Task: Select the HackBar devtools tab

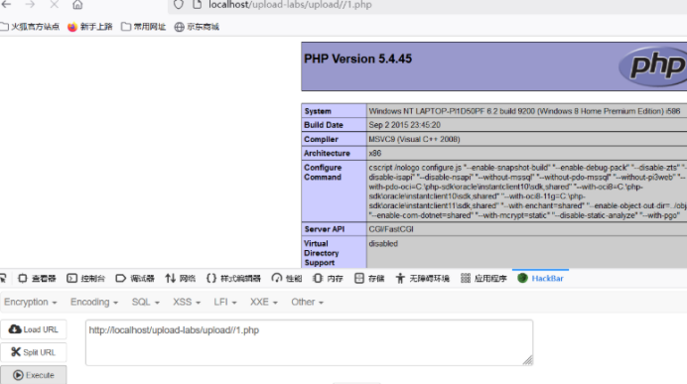Action: [x=540, y=278]
